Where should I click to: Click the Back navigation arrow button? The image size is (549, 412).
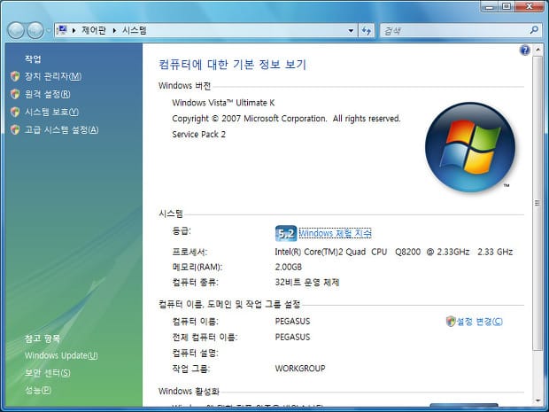click(x=16, y=30)
